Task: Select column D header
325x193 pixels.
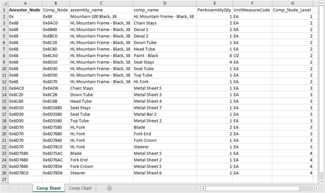Action: point(165,3)
